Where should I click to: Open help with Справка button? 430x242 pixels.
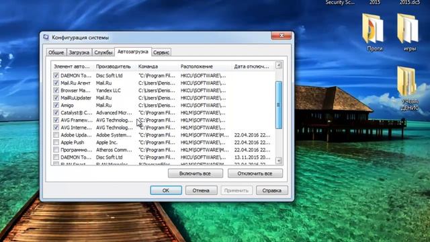point(271,190)
